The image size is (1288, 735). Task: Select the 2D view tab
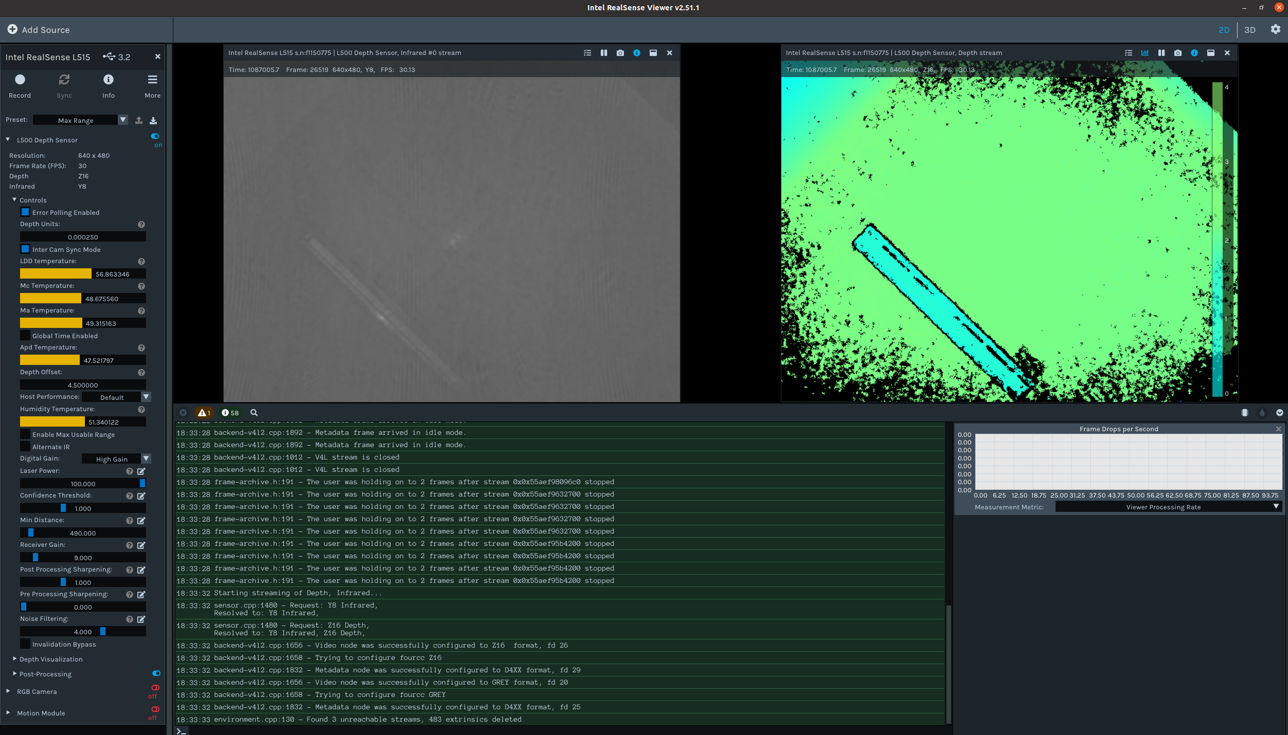tap(1223, 29)
